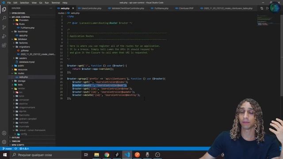Viewport: 283px width, 159px height.
Task: Open the Source Control view
Action: click(4, 27)
